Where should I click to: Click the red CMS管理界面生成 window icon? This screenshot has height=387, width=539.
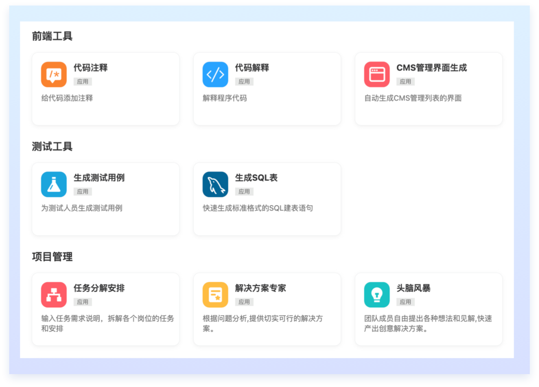pos(377,75)
